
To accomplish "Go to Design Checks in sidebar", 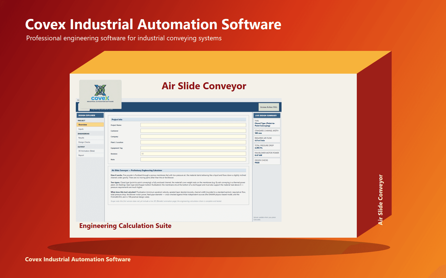I will pos(90,142).
